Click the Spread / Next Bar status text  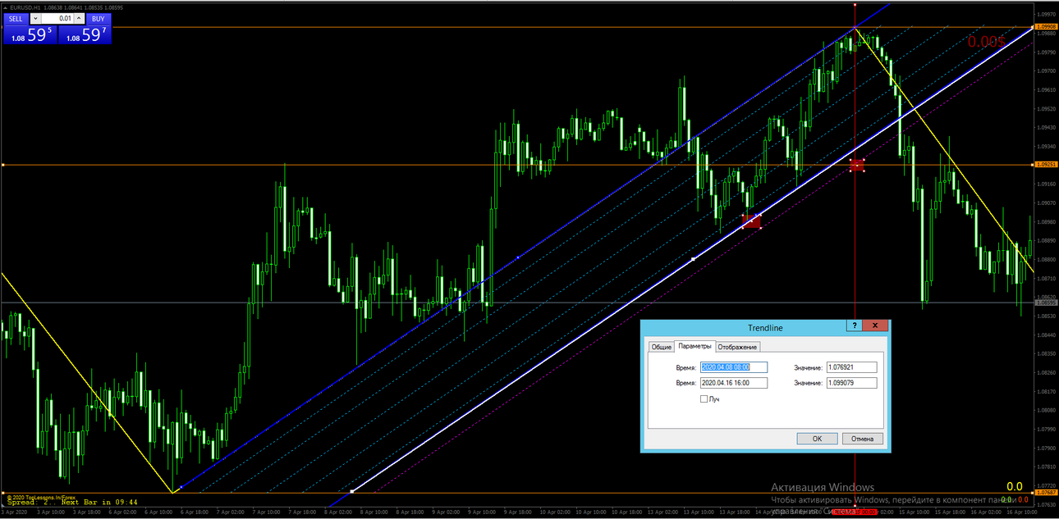(x=72, y=502)
